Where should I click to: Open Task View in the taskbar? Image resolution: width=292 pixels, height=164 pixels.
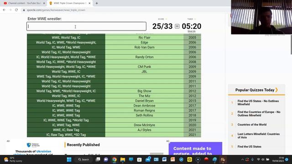coord(98,159)
